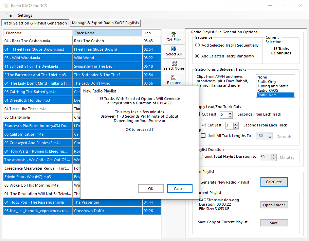Switch to Manage & Export Radio KAOS Playlists tab

pos(105,23)
